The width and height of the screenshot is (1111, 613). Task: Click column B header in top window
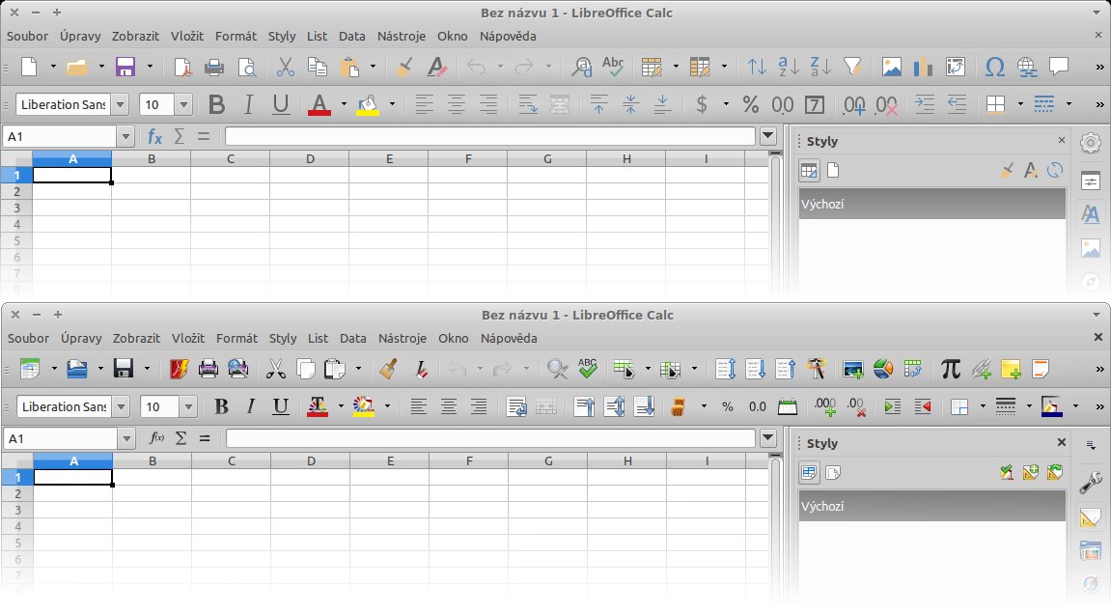[151, 159]
